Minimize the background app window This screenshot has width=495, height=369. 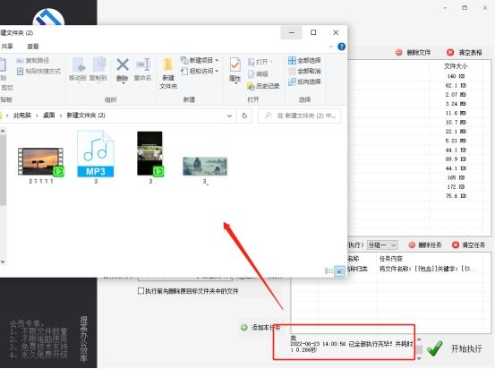(445, 7)
